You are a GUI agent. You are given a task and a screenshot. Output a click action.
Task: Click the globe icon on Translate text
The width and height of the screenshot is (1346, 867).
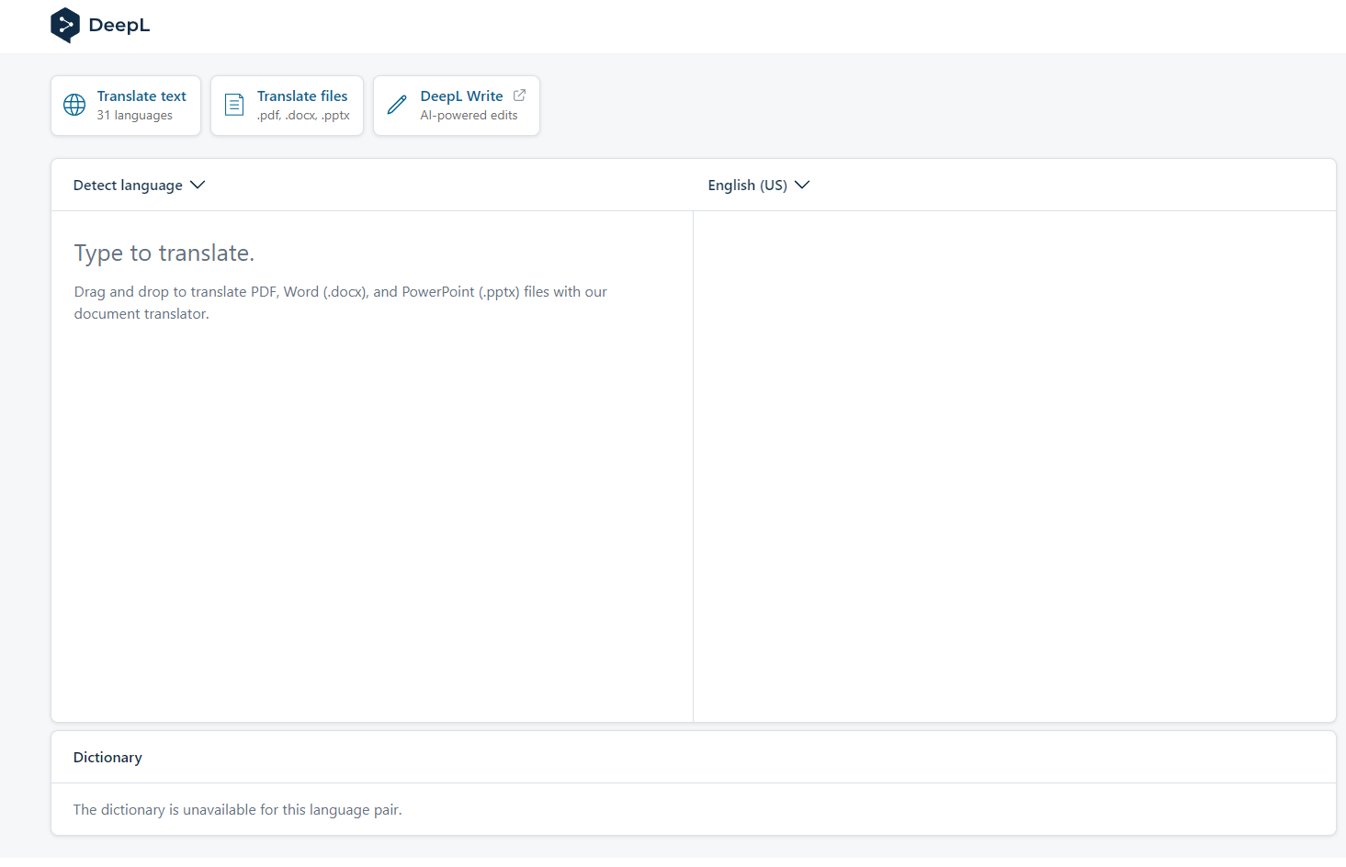pos(74,106)
